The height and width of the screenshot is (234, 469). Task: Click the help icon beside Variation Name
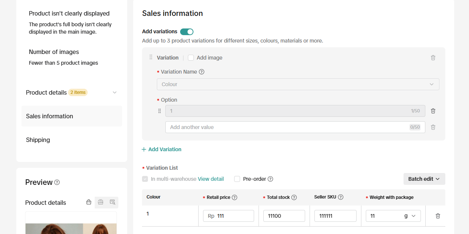tap(202, 72)
